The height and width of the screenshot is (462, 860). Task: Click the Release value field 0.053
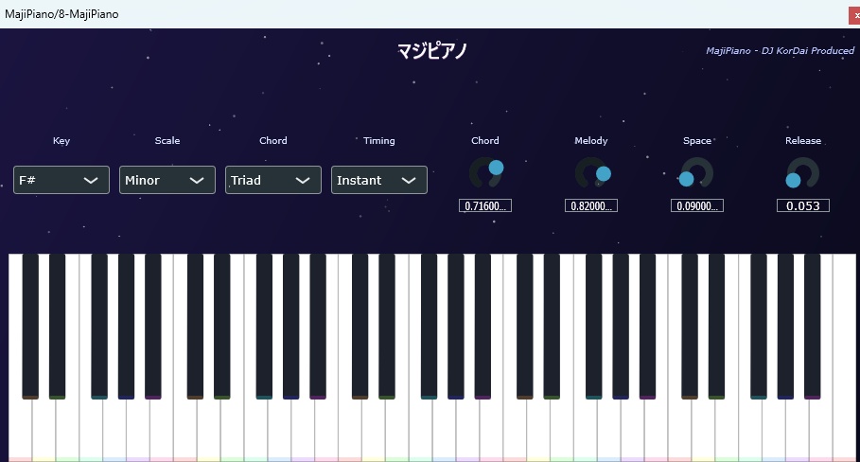[x=803, y=205]
